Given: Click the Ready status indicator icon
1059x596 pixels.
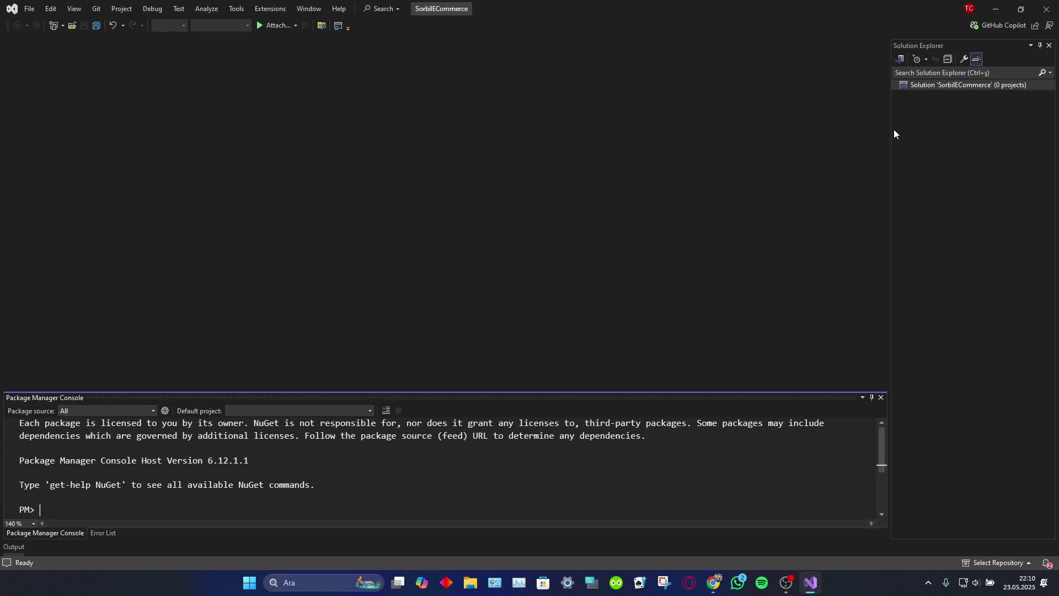Looking at the screenshot, I should pos(7,563).
